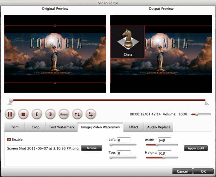Click the Volume slider knob
The image size is (216, 177).
[197, 114]
